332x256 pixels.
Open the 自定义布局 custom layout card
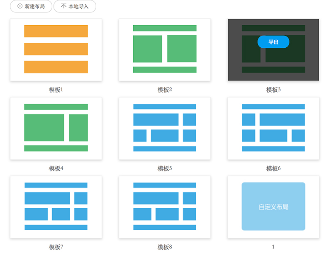tap(273, 207)
